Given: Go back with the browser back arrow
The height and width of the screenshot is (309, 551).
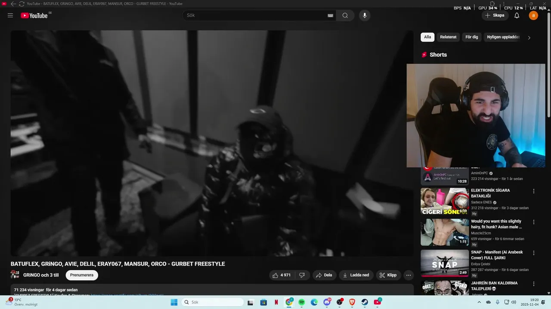Looking at the screenshot, I should click(x=13, y=3).
